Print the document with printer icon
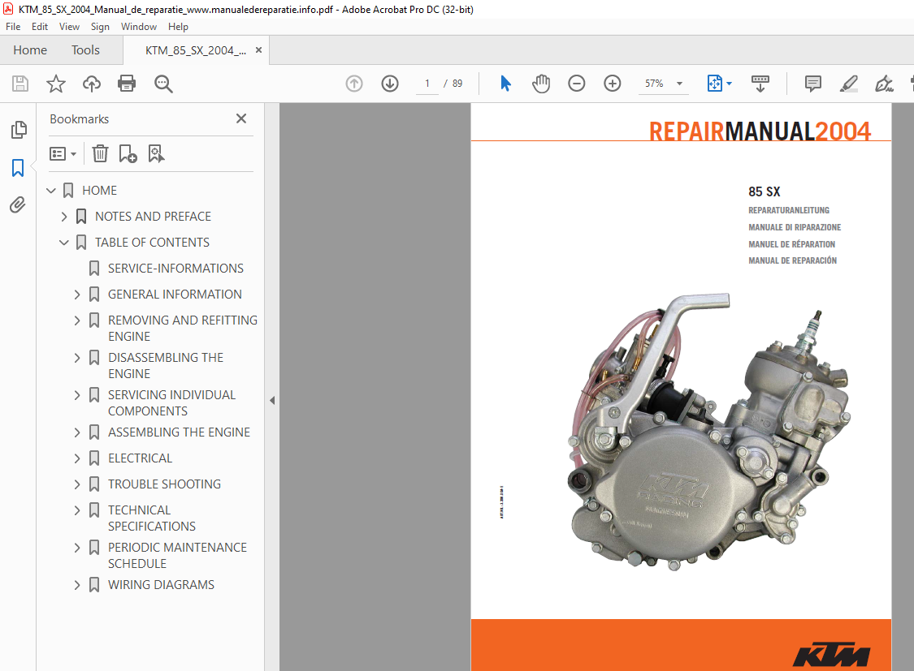914x671 pixels. click(x=127, y=84)
